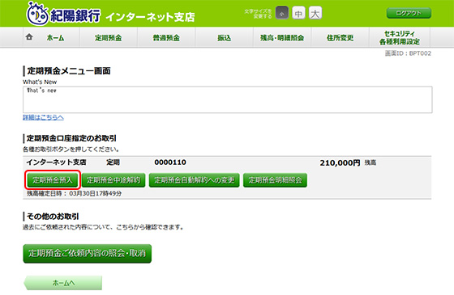Viewport: 454px width, 295px height.
Task: Click the 定期預金メニュー画面 heading
Action: pyautogui.click(x=69, y=71)
